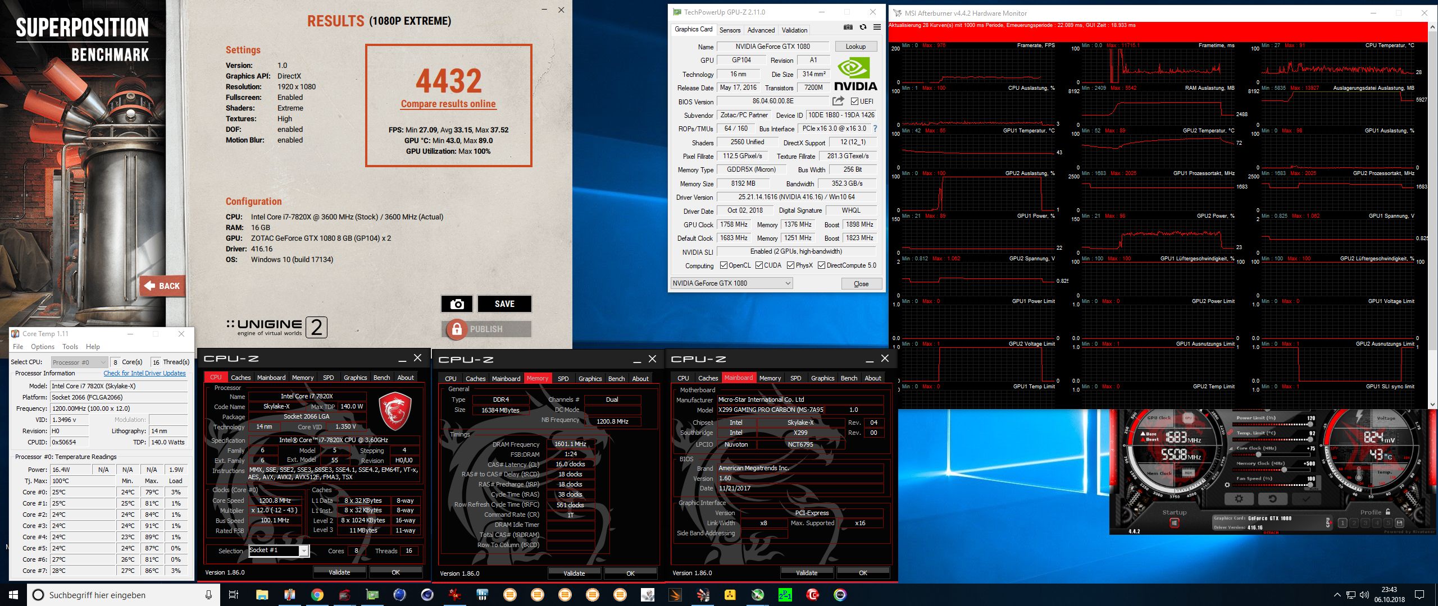This screenshot has width=1438, height=606.
Task: Click the locked PUBLISH button
Action: click(486, 329)
